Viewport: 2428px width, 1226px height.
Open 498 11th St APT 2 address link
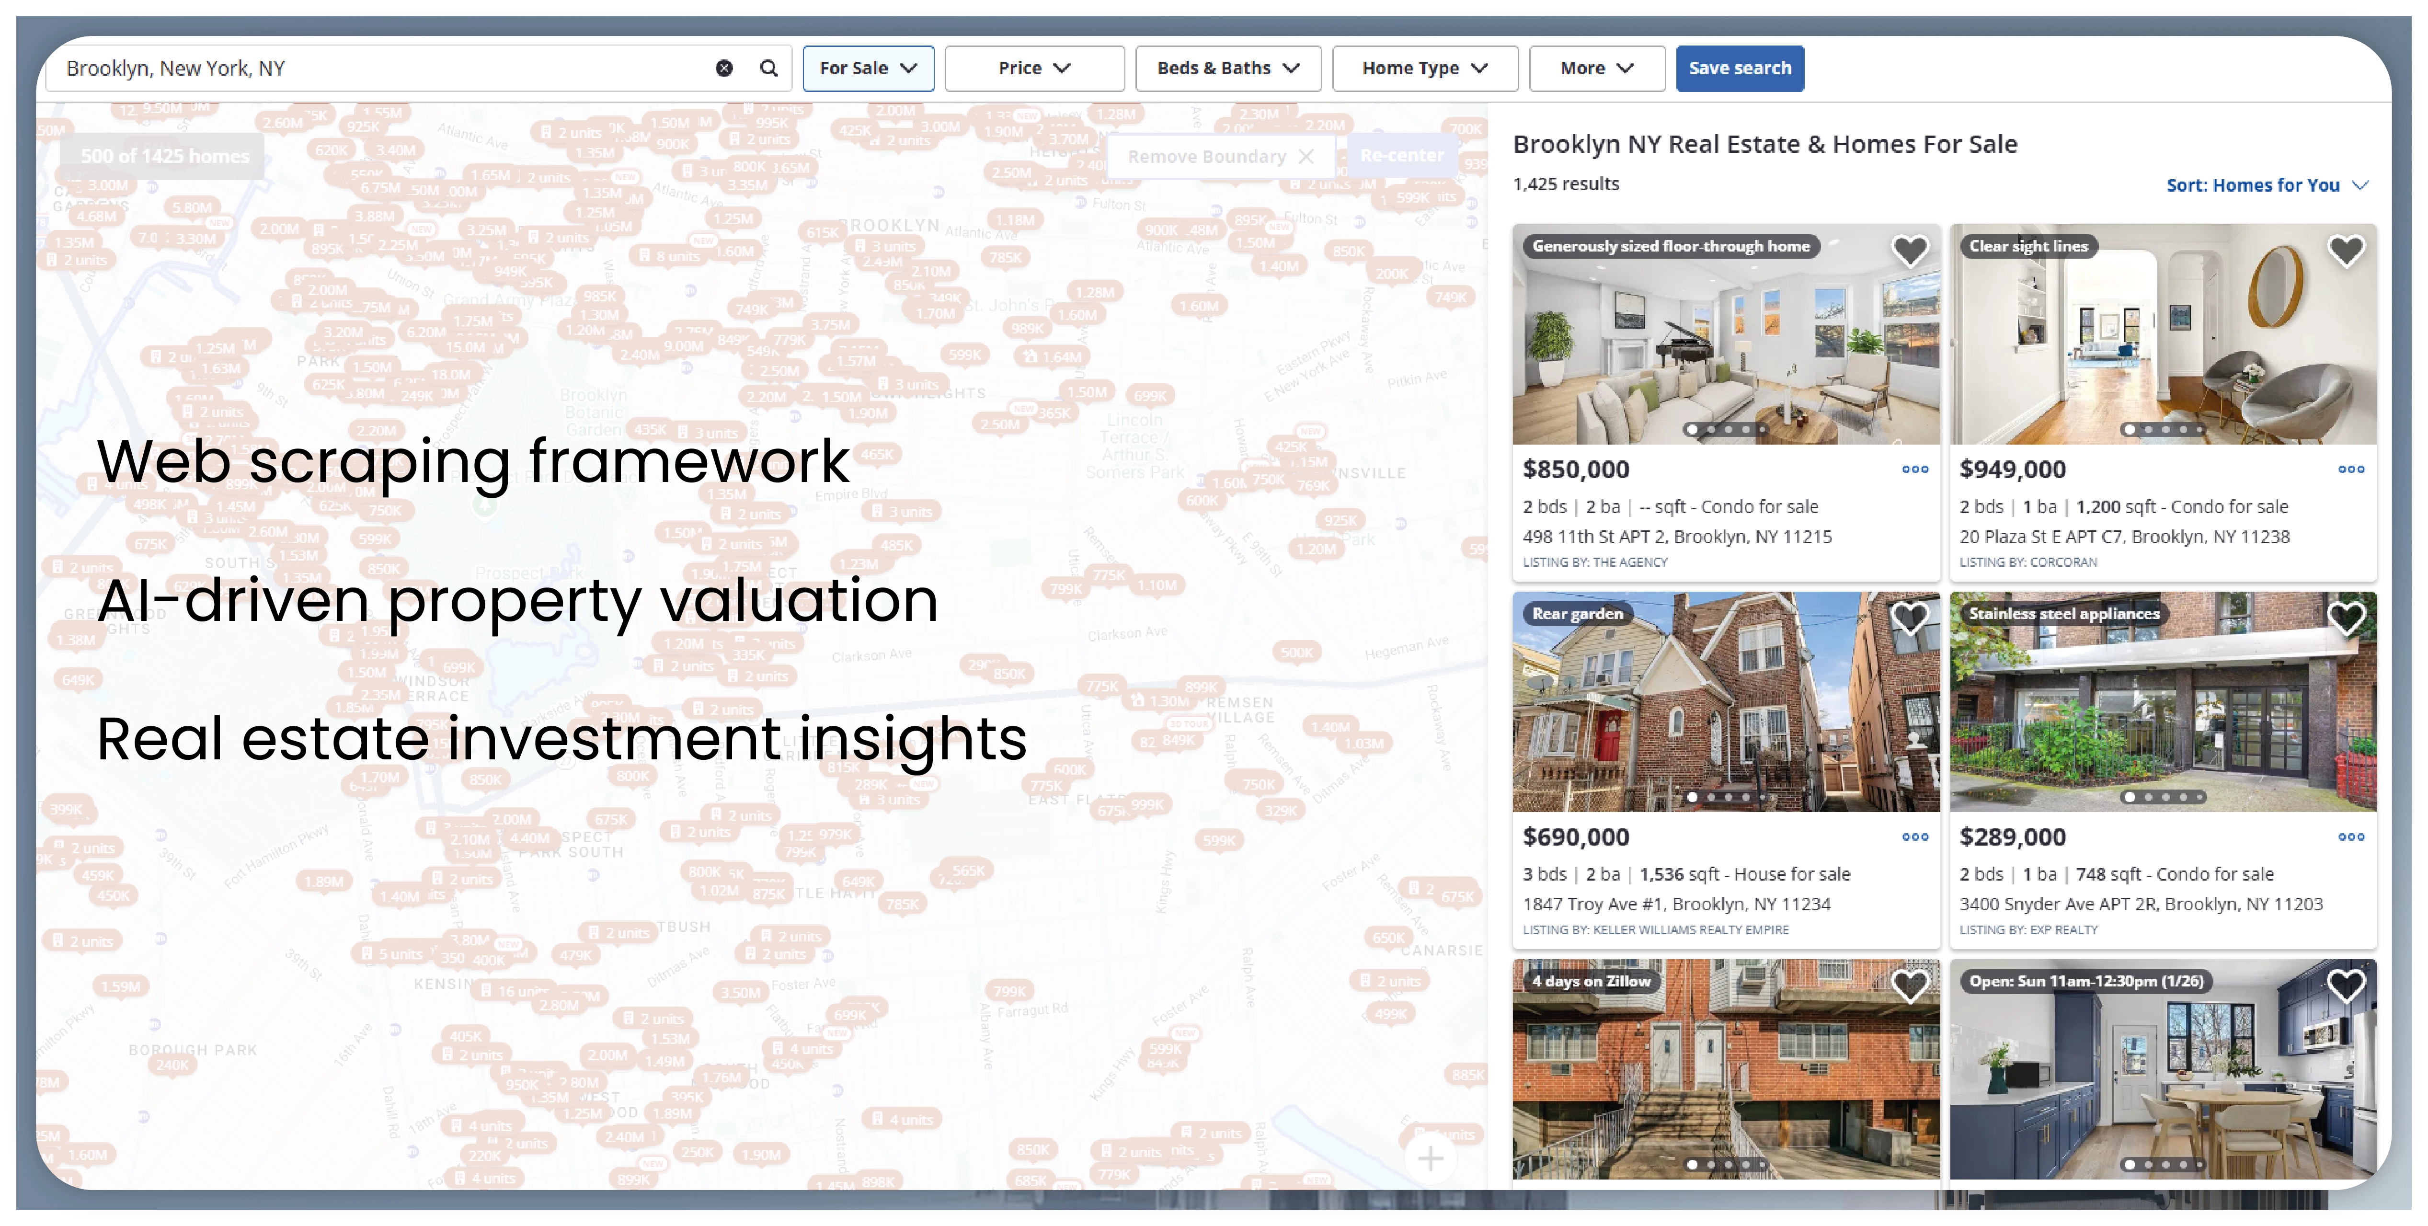(1677, 536)
